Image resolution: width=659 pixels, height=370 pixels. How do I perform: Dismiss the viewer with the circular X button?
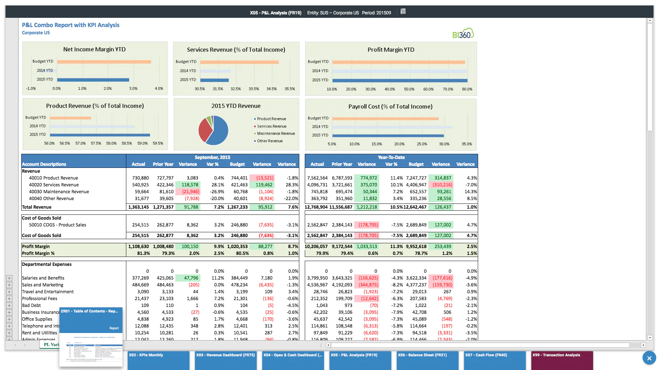point(649,358)
